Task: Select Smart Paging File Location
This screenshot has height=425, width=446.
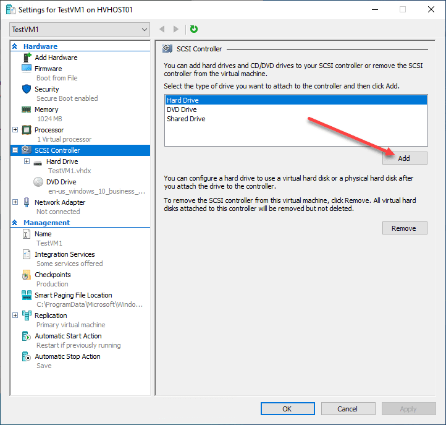Action: click(x=74, y=295)
